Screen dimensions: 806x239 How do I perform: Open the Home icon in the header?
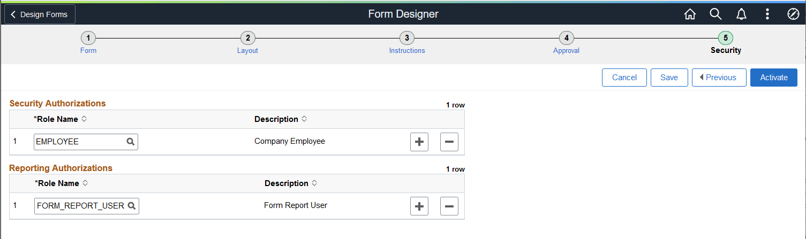pyautogui.click(x=690, y=14)
